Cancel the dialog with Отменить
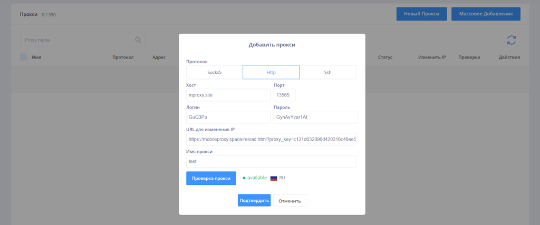The image size is (540, 225). click(x=290, y=200)
